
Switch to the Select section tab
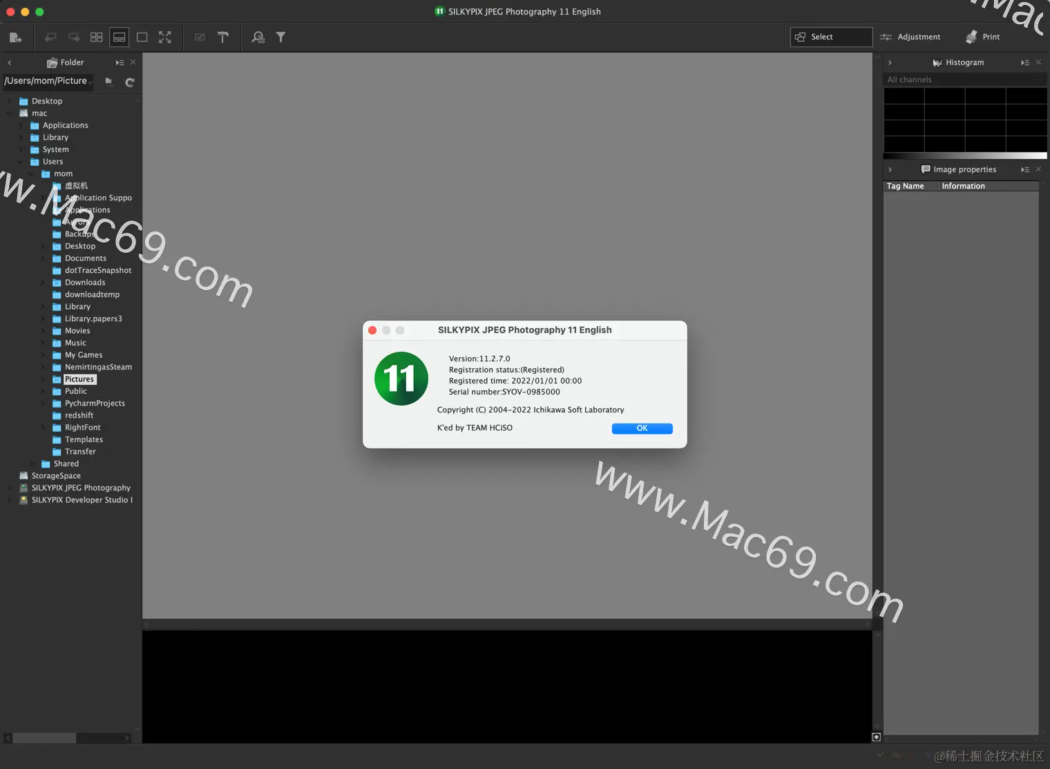tap(831, 37)
